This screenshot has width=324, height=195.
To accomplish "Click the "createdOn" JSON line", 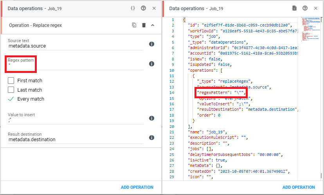I will click(x=239, y=171).
